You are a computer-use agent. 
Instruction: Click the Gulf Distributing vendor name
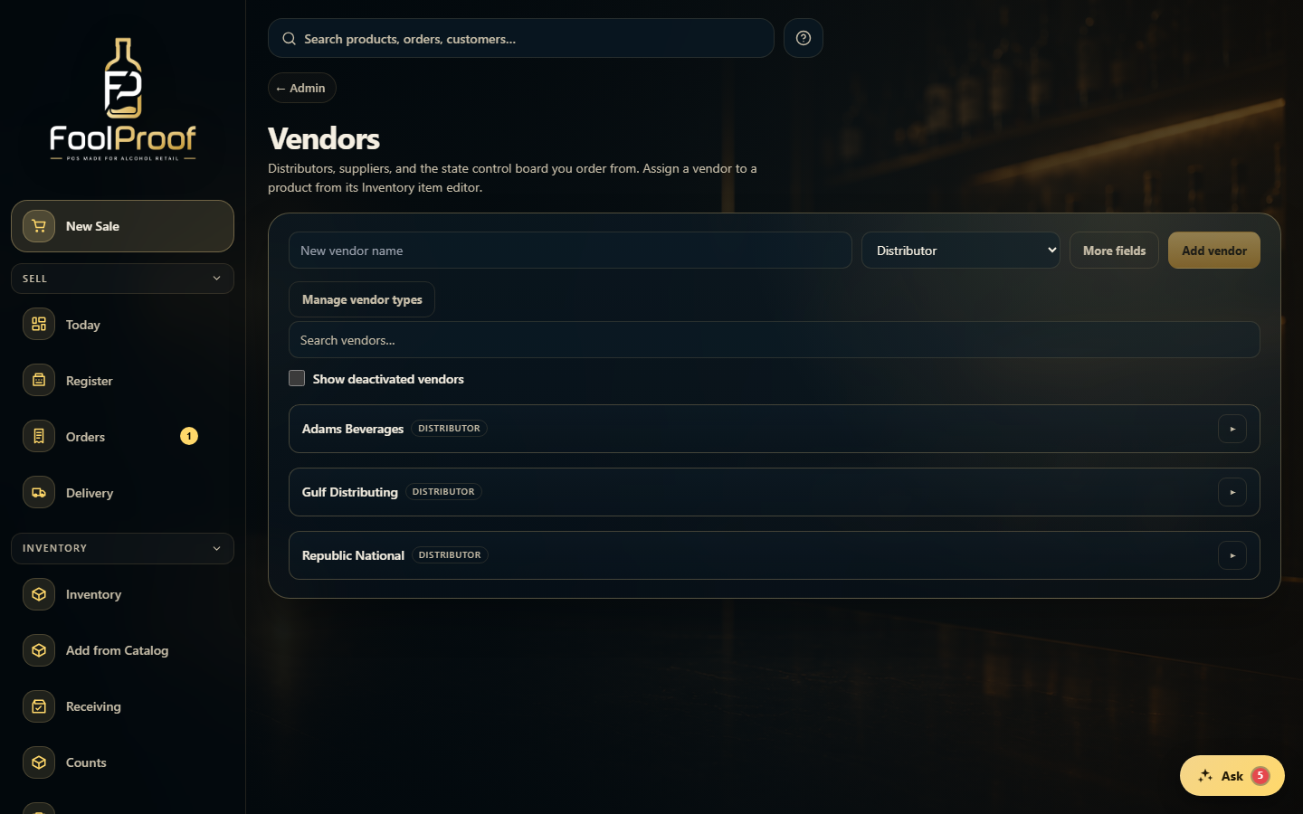350,492
